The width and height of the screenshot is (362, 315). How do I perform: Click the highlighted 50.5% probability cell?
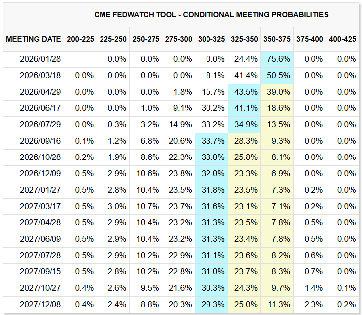(277, 76)
